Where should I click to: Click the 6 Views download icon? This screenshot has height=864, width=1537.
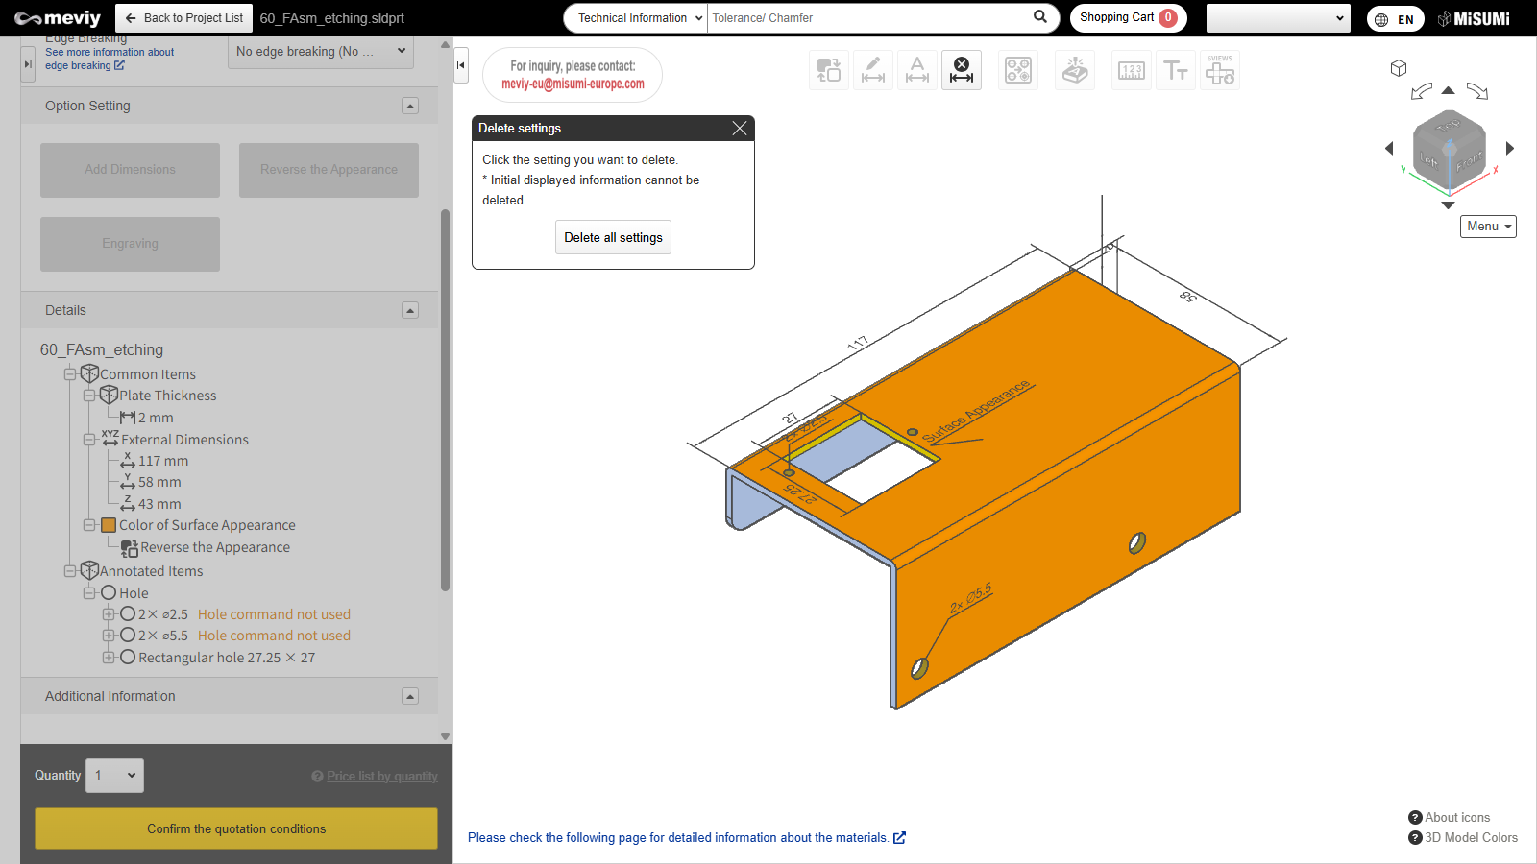pyautogui.click(x=1220, y=70)
